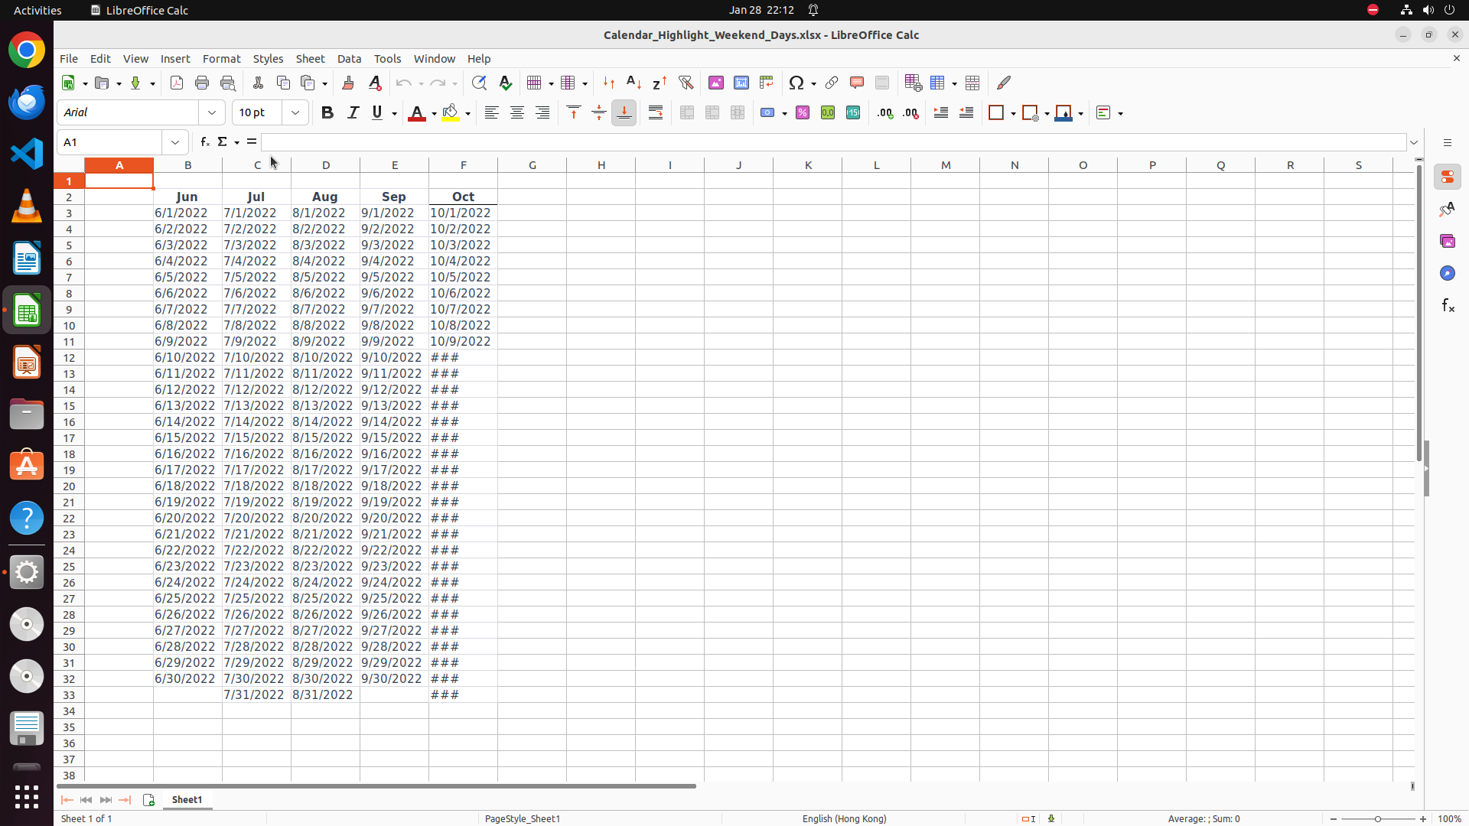This screenshot has height=826, width=1469.
Task: Click the Clone Formatting paintbrush icon
Action: point(348,83)
